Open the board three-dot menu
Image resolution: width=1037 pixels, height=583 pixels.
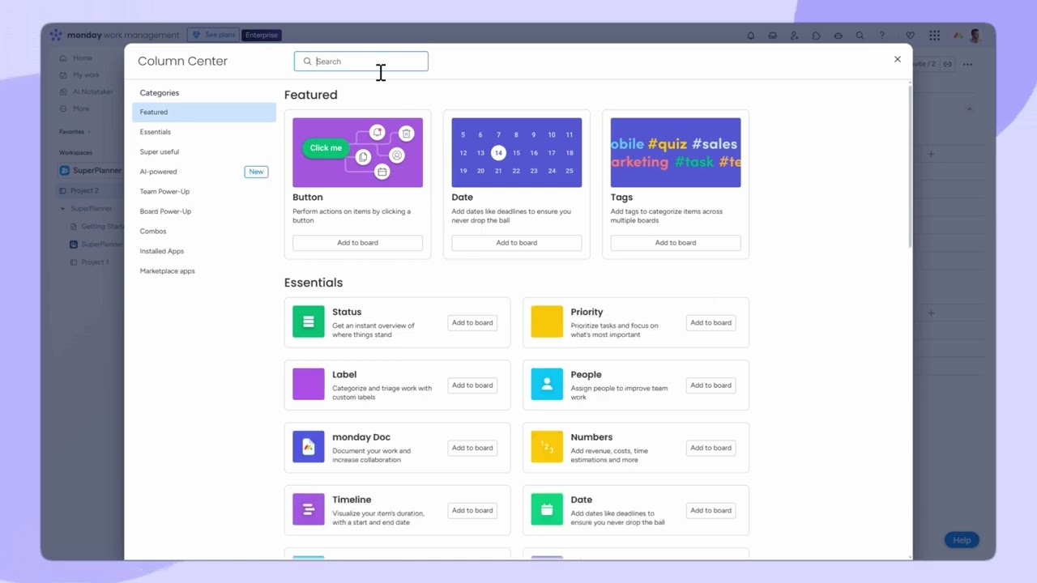[967, 64]
